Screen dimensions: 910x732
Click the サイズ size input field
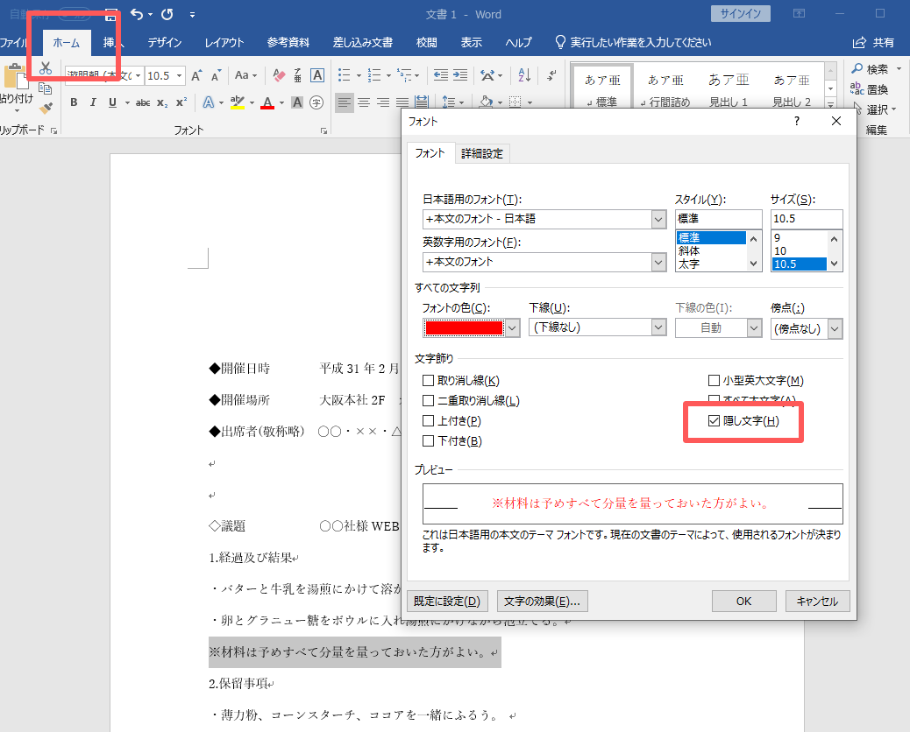click(x=806, y=219)
